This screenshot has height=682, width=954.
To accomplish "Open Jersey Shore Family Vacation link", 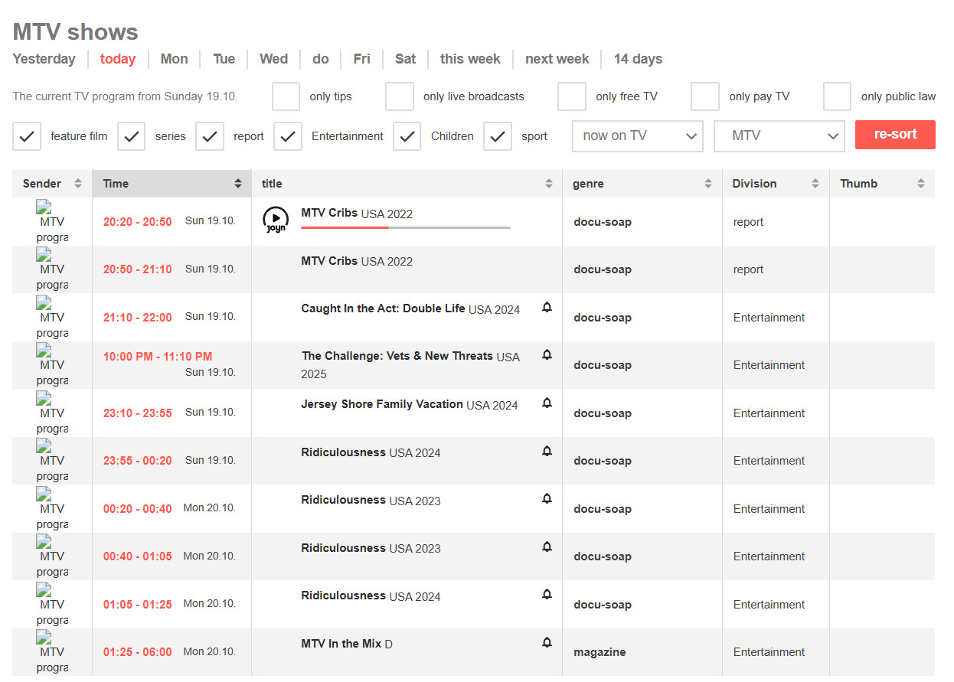I will (382, 404).
